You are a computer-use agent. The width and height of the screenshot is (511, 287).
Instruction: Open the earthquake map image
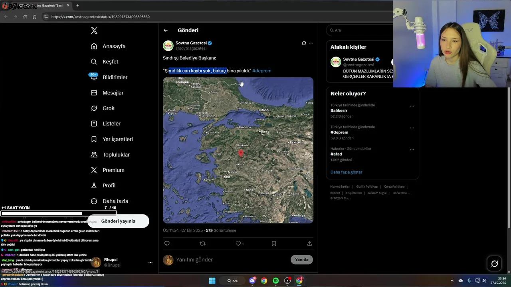[238, 150]
